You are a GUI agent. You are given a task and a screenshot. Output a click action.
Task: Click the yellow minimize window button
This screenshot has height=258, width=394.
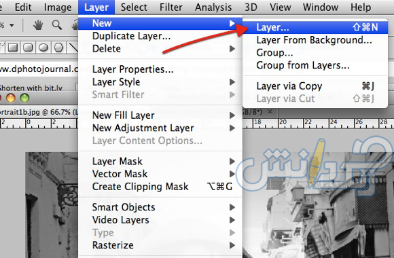point(11,98)
